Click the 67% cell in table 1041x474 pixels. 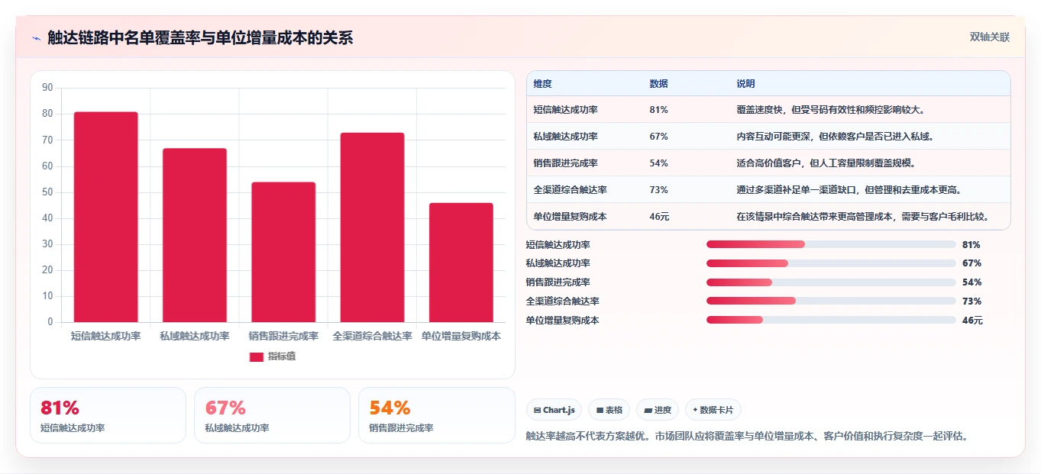click(658, 137)
